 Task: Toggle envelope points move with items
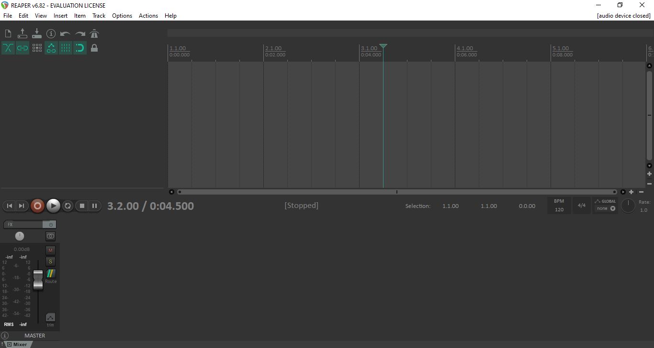click(x=51, y=48)
